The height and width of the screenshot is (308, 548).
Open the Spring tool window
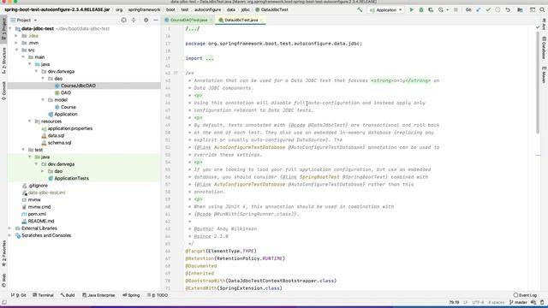coord(131,295)
